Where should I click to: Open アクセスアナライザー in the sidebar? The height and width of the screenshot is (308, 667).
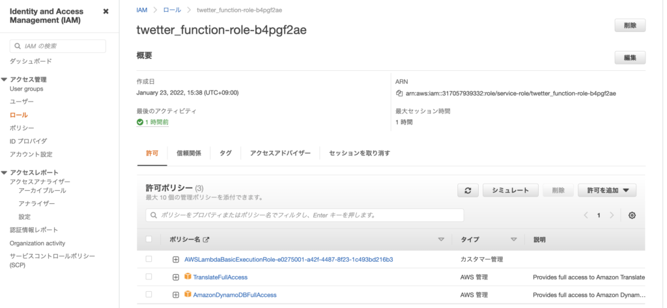coord(40,182)
